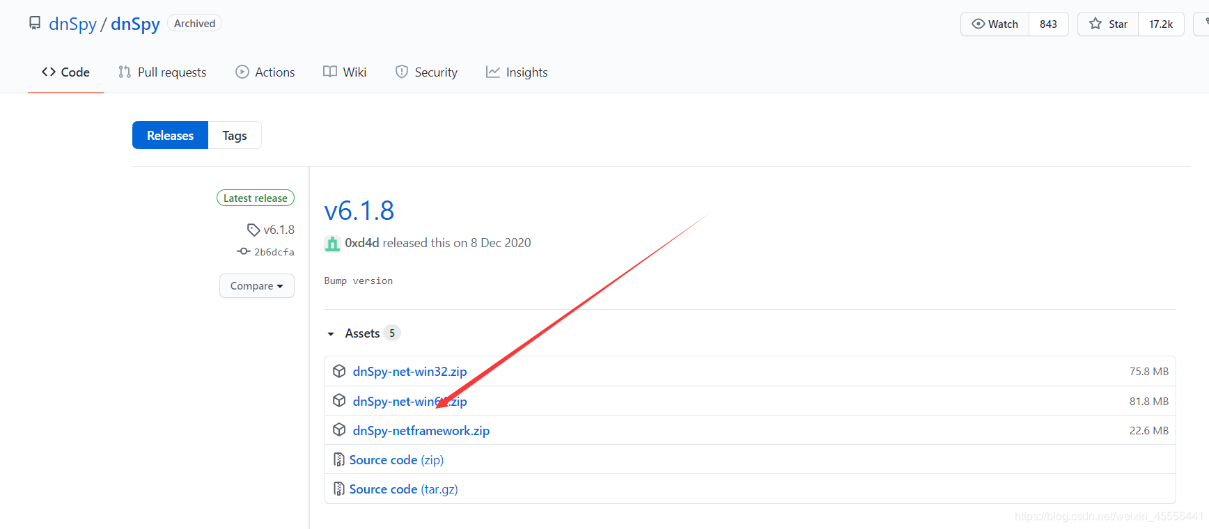Screen dimensions: 1209x529
Task: Open the v6.1.8 release title
Action: (359, 210)
